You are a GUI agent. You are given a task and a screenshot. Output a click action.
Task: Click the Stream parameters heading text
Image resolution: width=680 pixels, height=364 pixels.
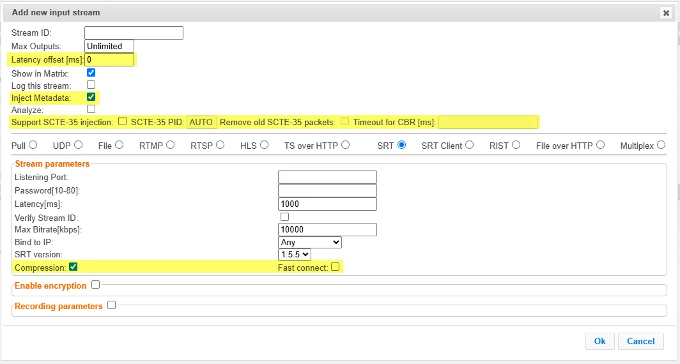click(52, 163)
